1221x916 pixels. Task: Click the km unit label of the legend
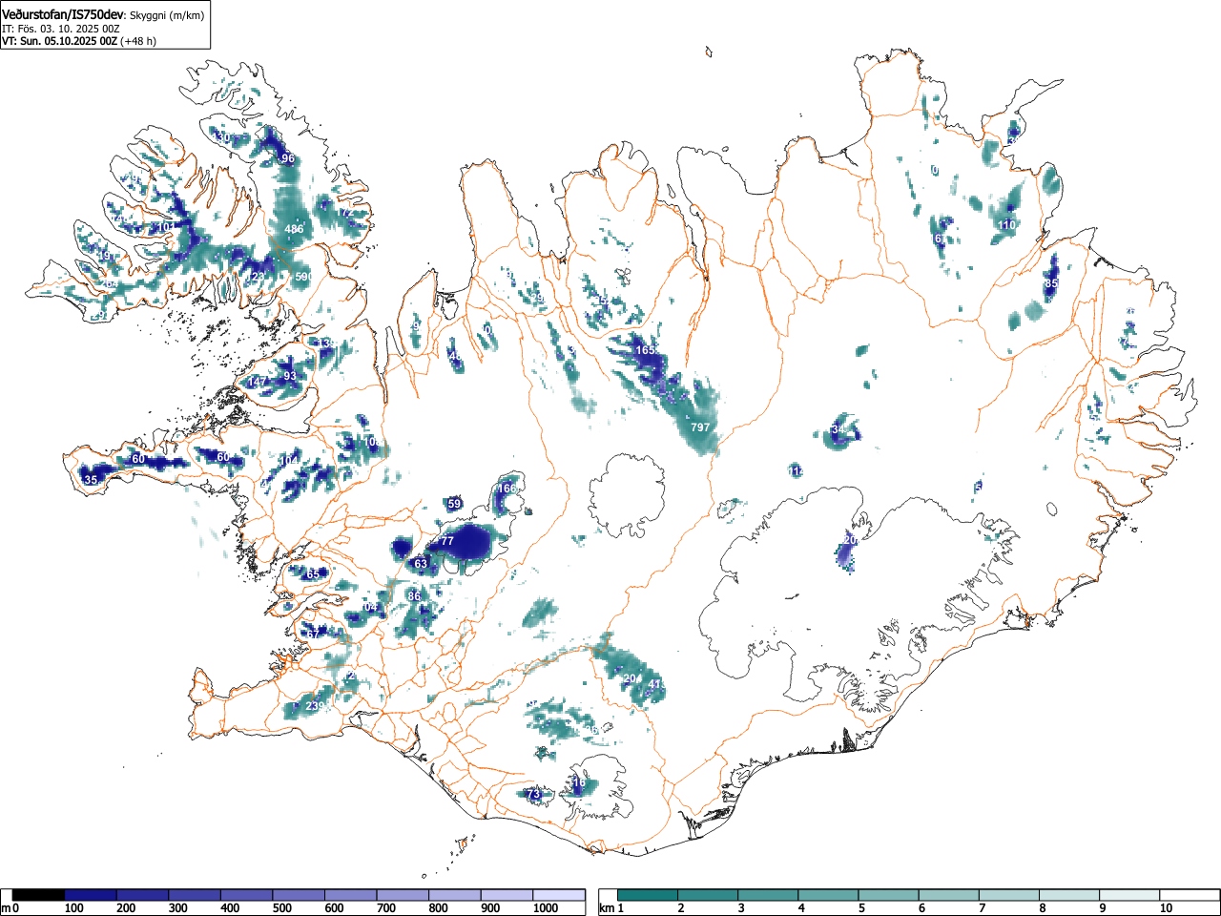pyautogui.click(x=607, y=909)
